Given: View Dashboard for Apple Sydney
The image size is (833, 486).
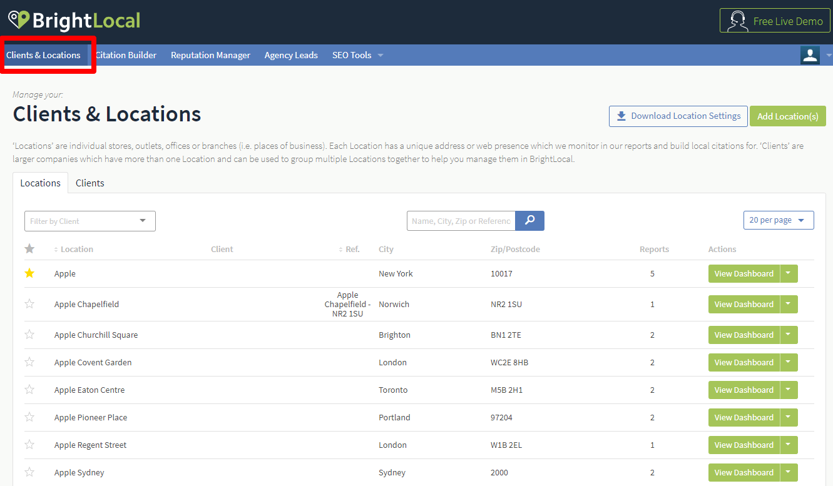Looking at the screenshot, I should point(744,472).
